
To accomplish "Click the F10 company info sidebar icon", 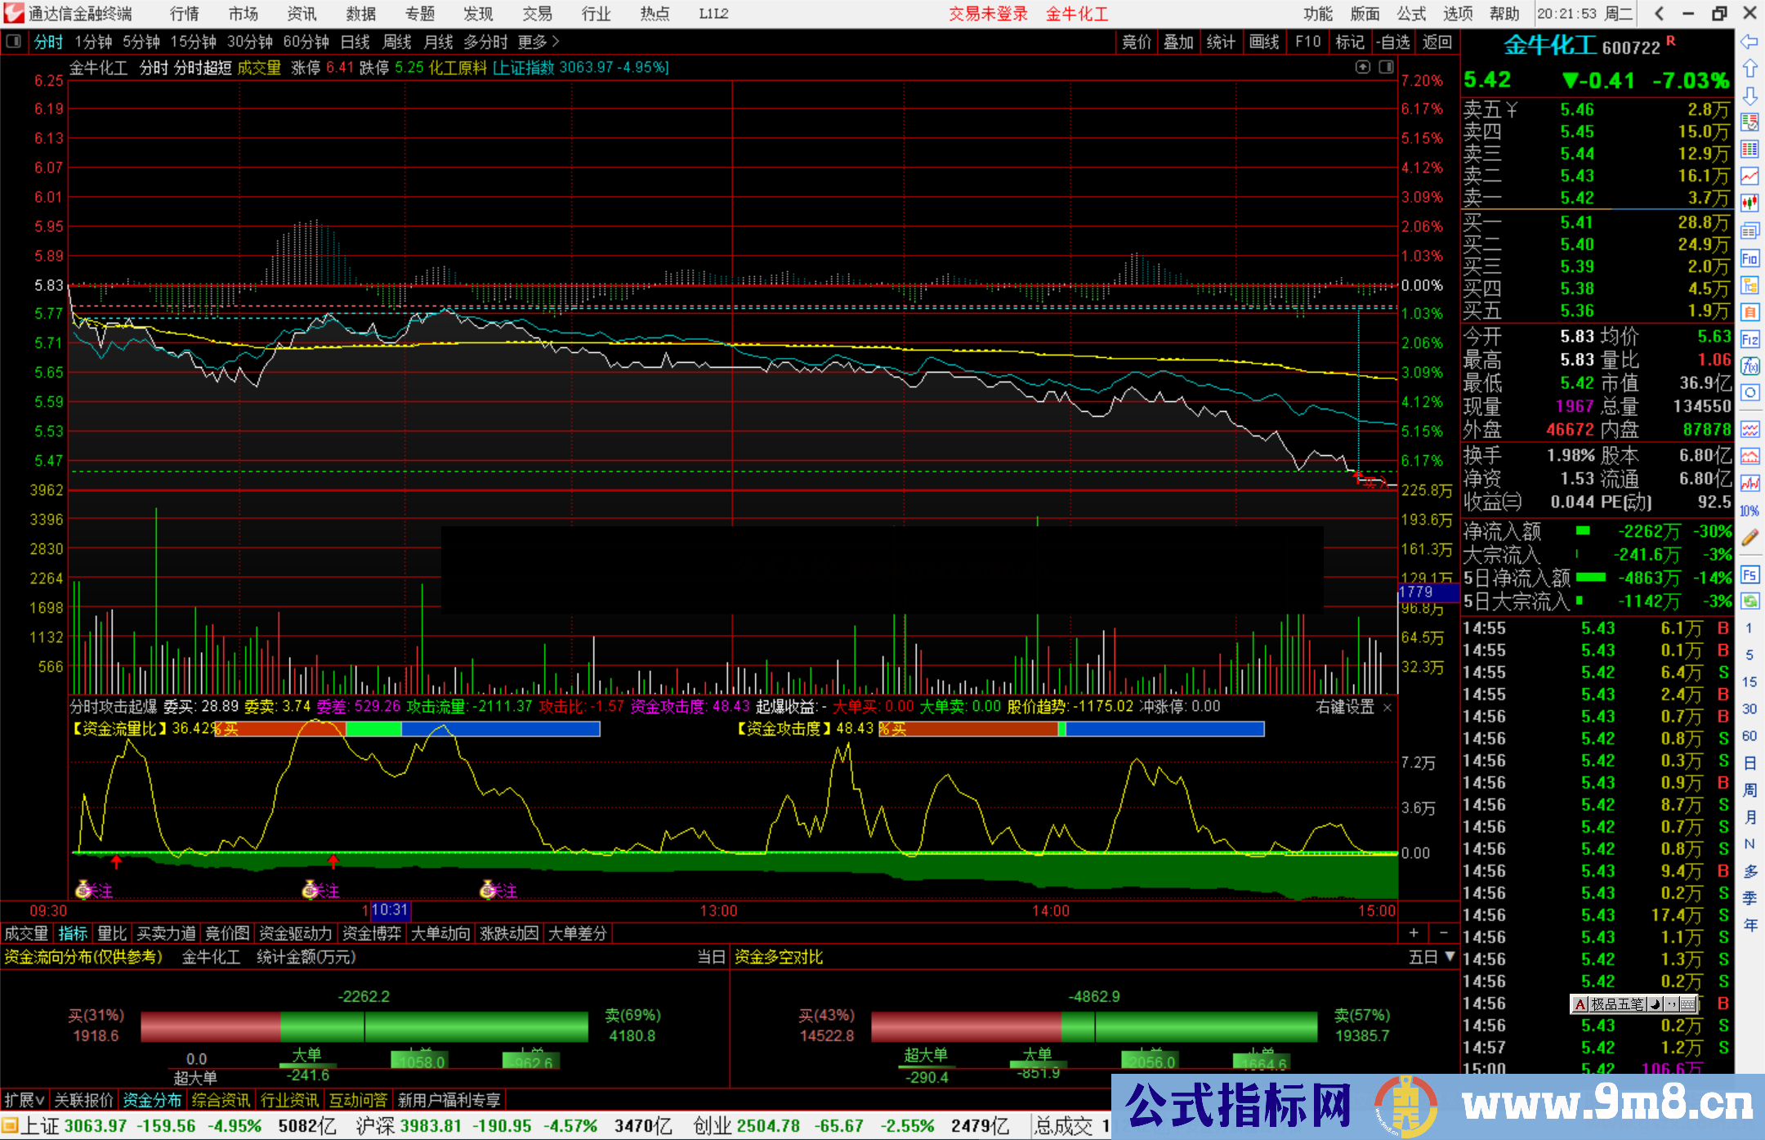I will (1749, 259).
